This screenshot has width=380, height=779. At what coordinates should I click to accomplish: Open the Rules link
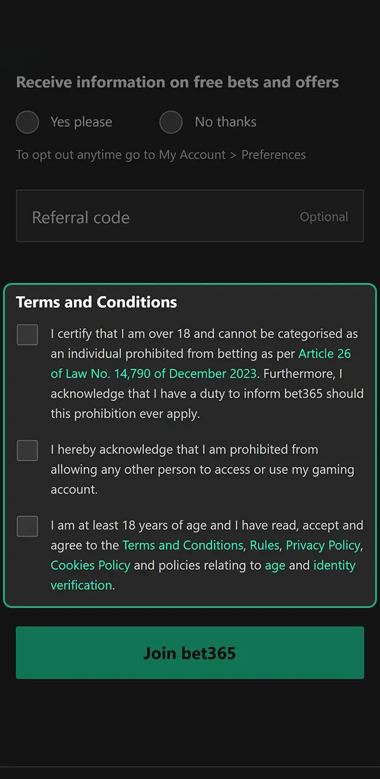[264, 545]
